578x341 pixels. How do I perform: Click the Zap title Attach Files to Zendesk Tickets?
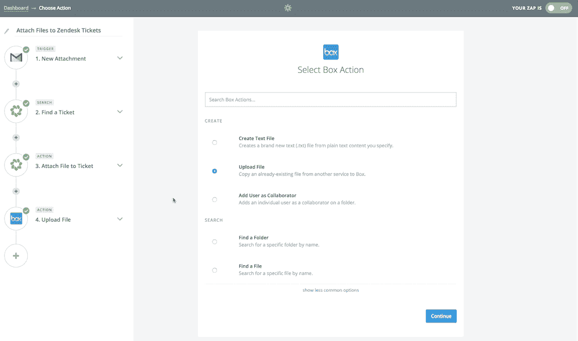(59, 30)
